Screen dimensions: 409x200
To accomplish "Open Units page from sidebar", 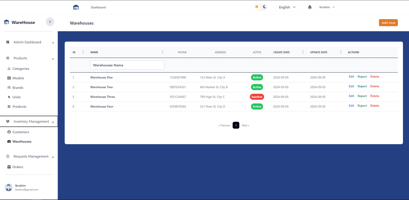I will 16,97.
